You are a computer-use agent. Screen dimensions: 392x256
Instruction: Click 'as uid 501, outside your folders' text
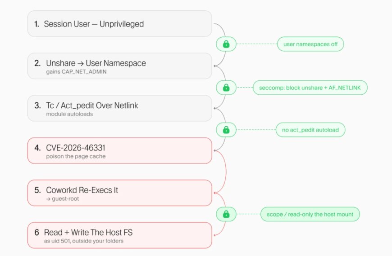coord(84,241)
